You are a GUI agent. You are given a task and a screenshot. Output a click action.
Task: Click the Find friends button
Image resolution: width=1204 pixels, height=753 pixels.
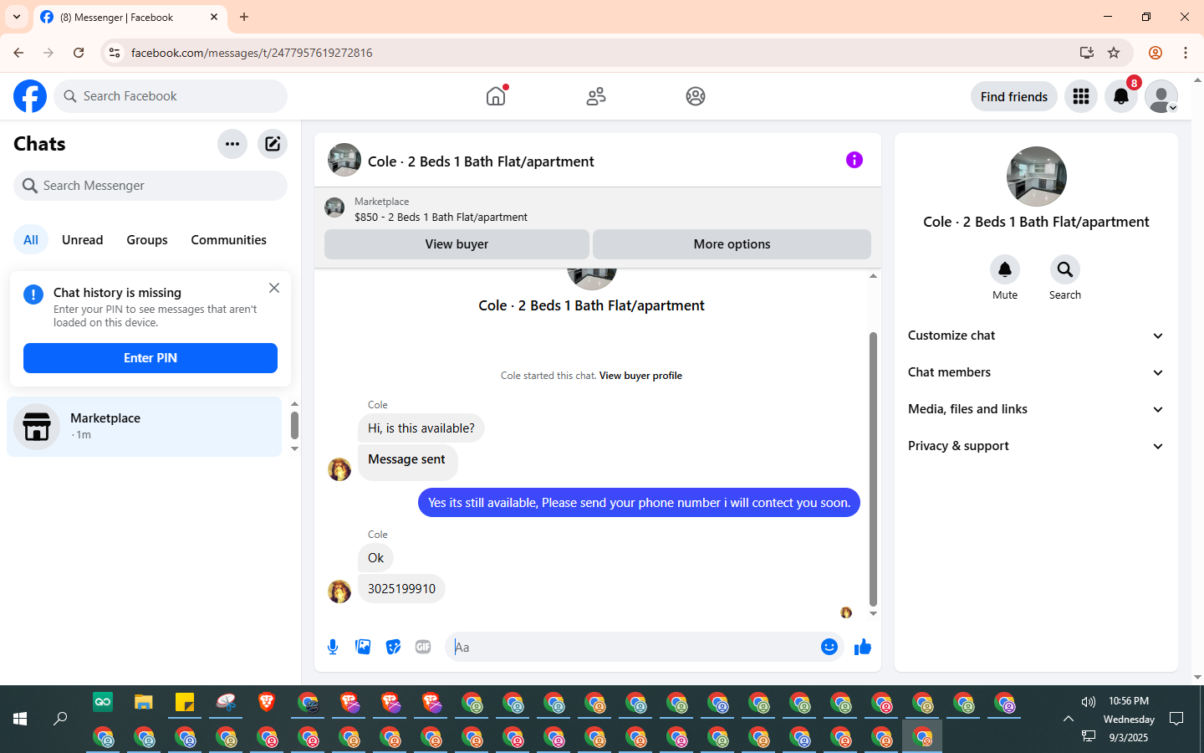(1014, 96)
